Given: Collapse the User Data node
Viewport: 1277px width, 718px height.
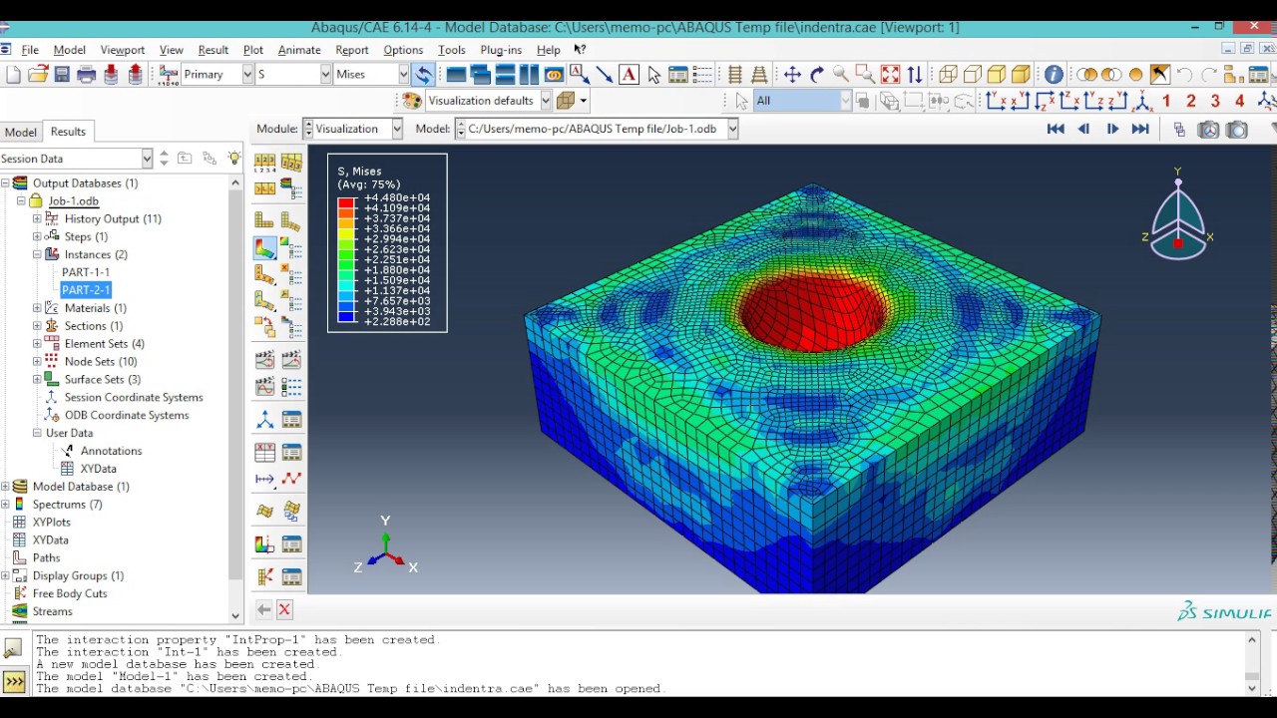Looking at the screenshot, I should [37, 433].
